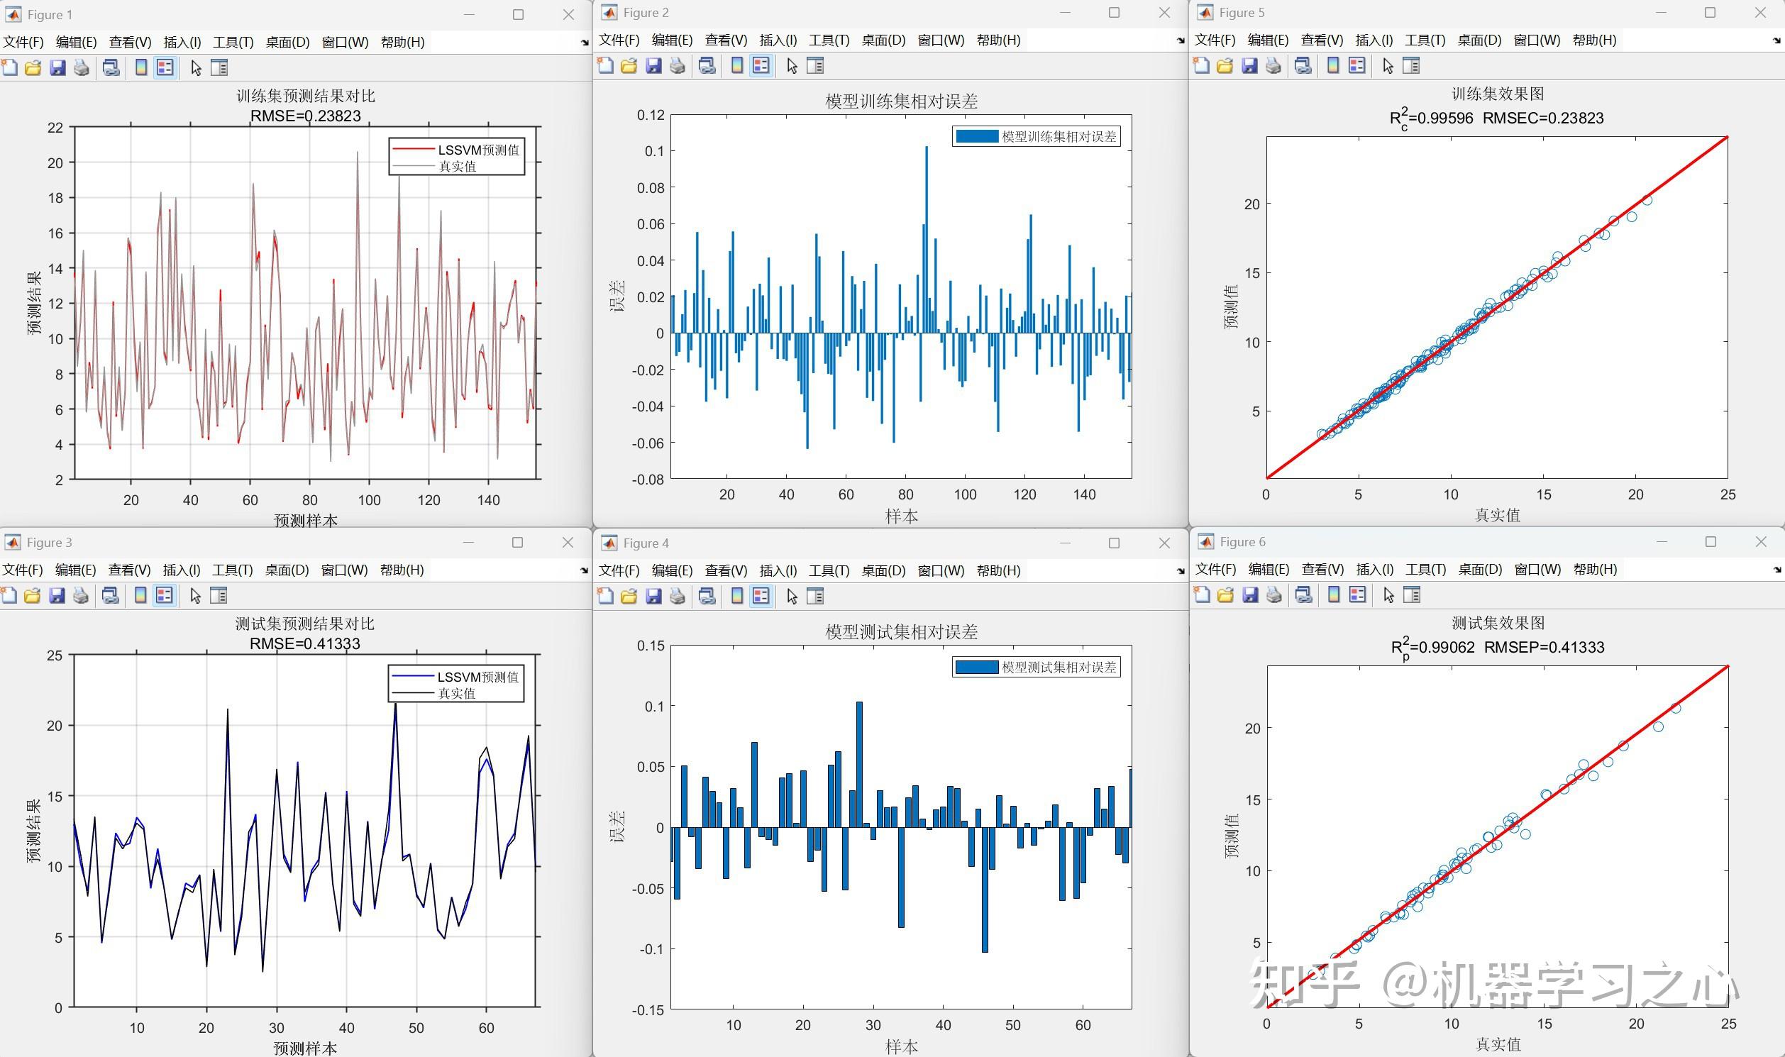This screenshot has height=1057, width=1785.
Task: Click New Figure icon in Figure 3
Action: 9,595
